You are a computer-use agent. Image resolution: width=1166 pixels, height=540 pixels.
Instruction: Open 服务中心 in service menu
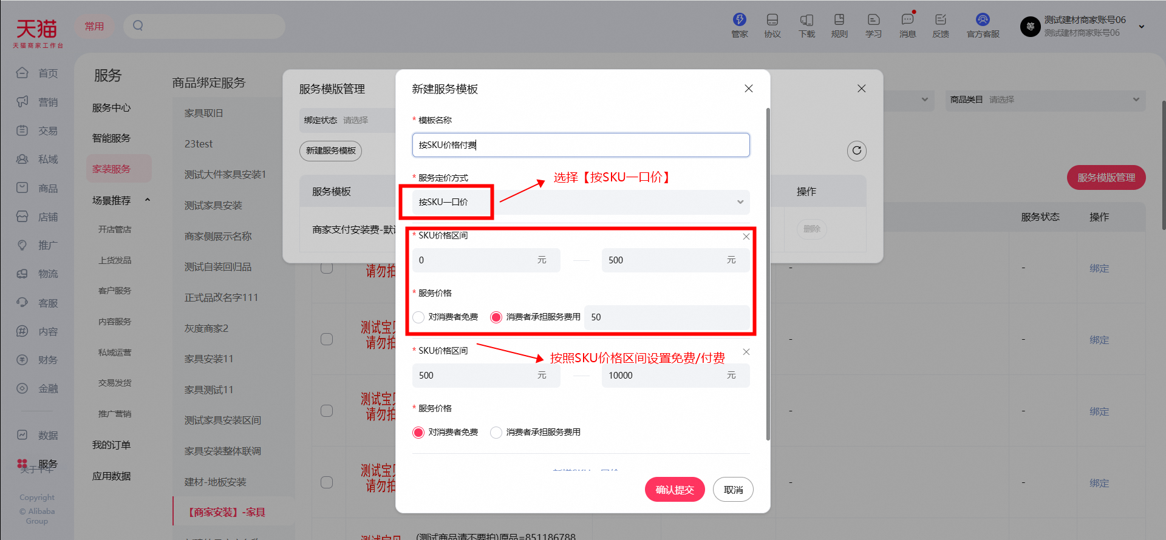(111, 107)
